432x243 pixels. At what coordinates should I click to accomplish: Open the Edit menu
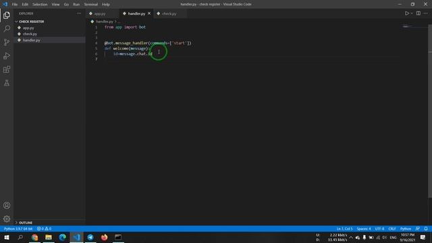click(x=25, y=5)
